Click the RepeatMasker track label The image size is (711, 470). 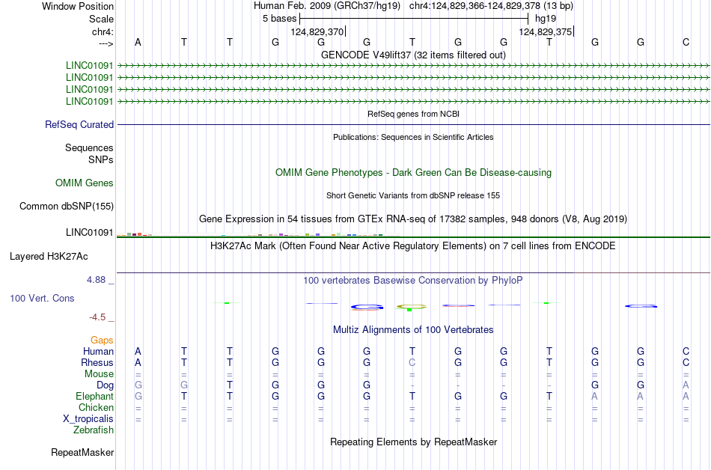point(82,452)
